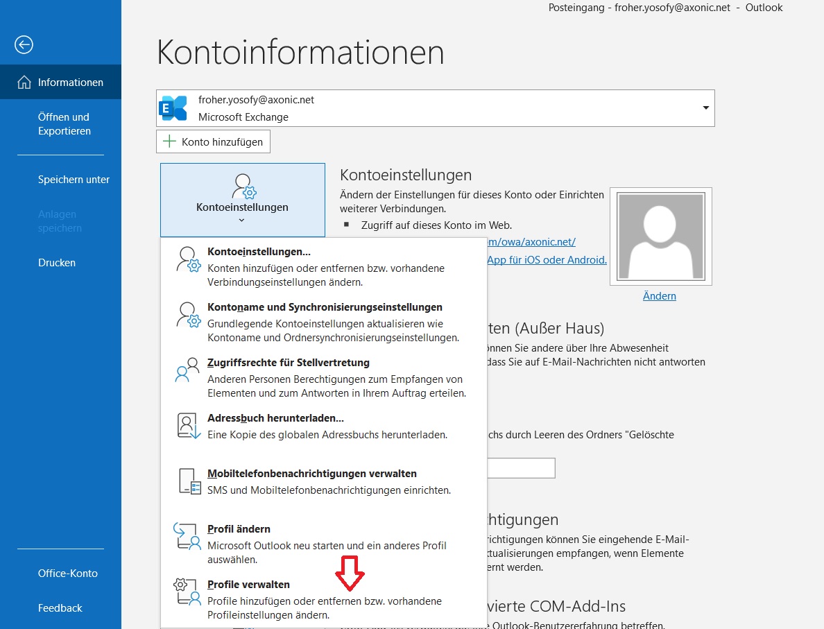Open Informationen in the sidebar
The height and width of the screenshot is (629, 824).
click(60, 82)
